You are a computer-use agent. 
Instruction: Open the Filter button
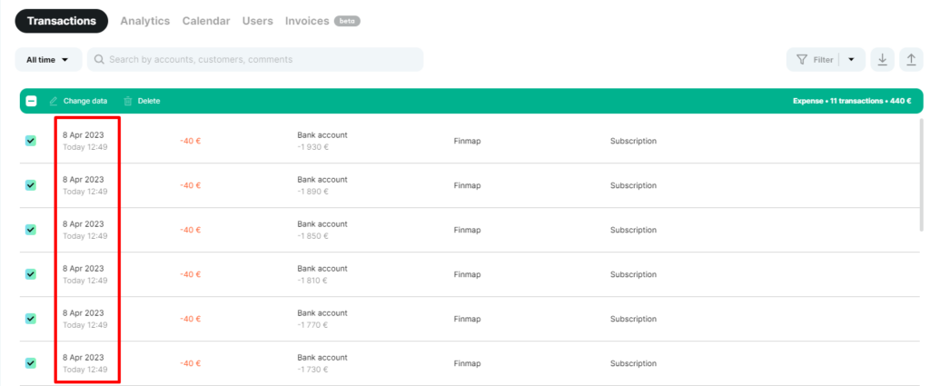[x=816, y=60]
